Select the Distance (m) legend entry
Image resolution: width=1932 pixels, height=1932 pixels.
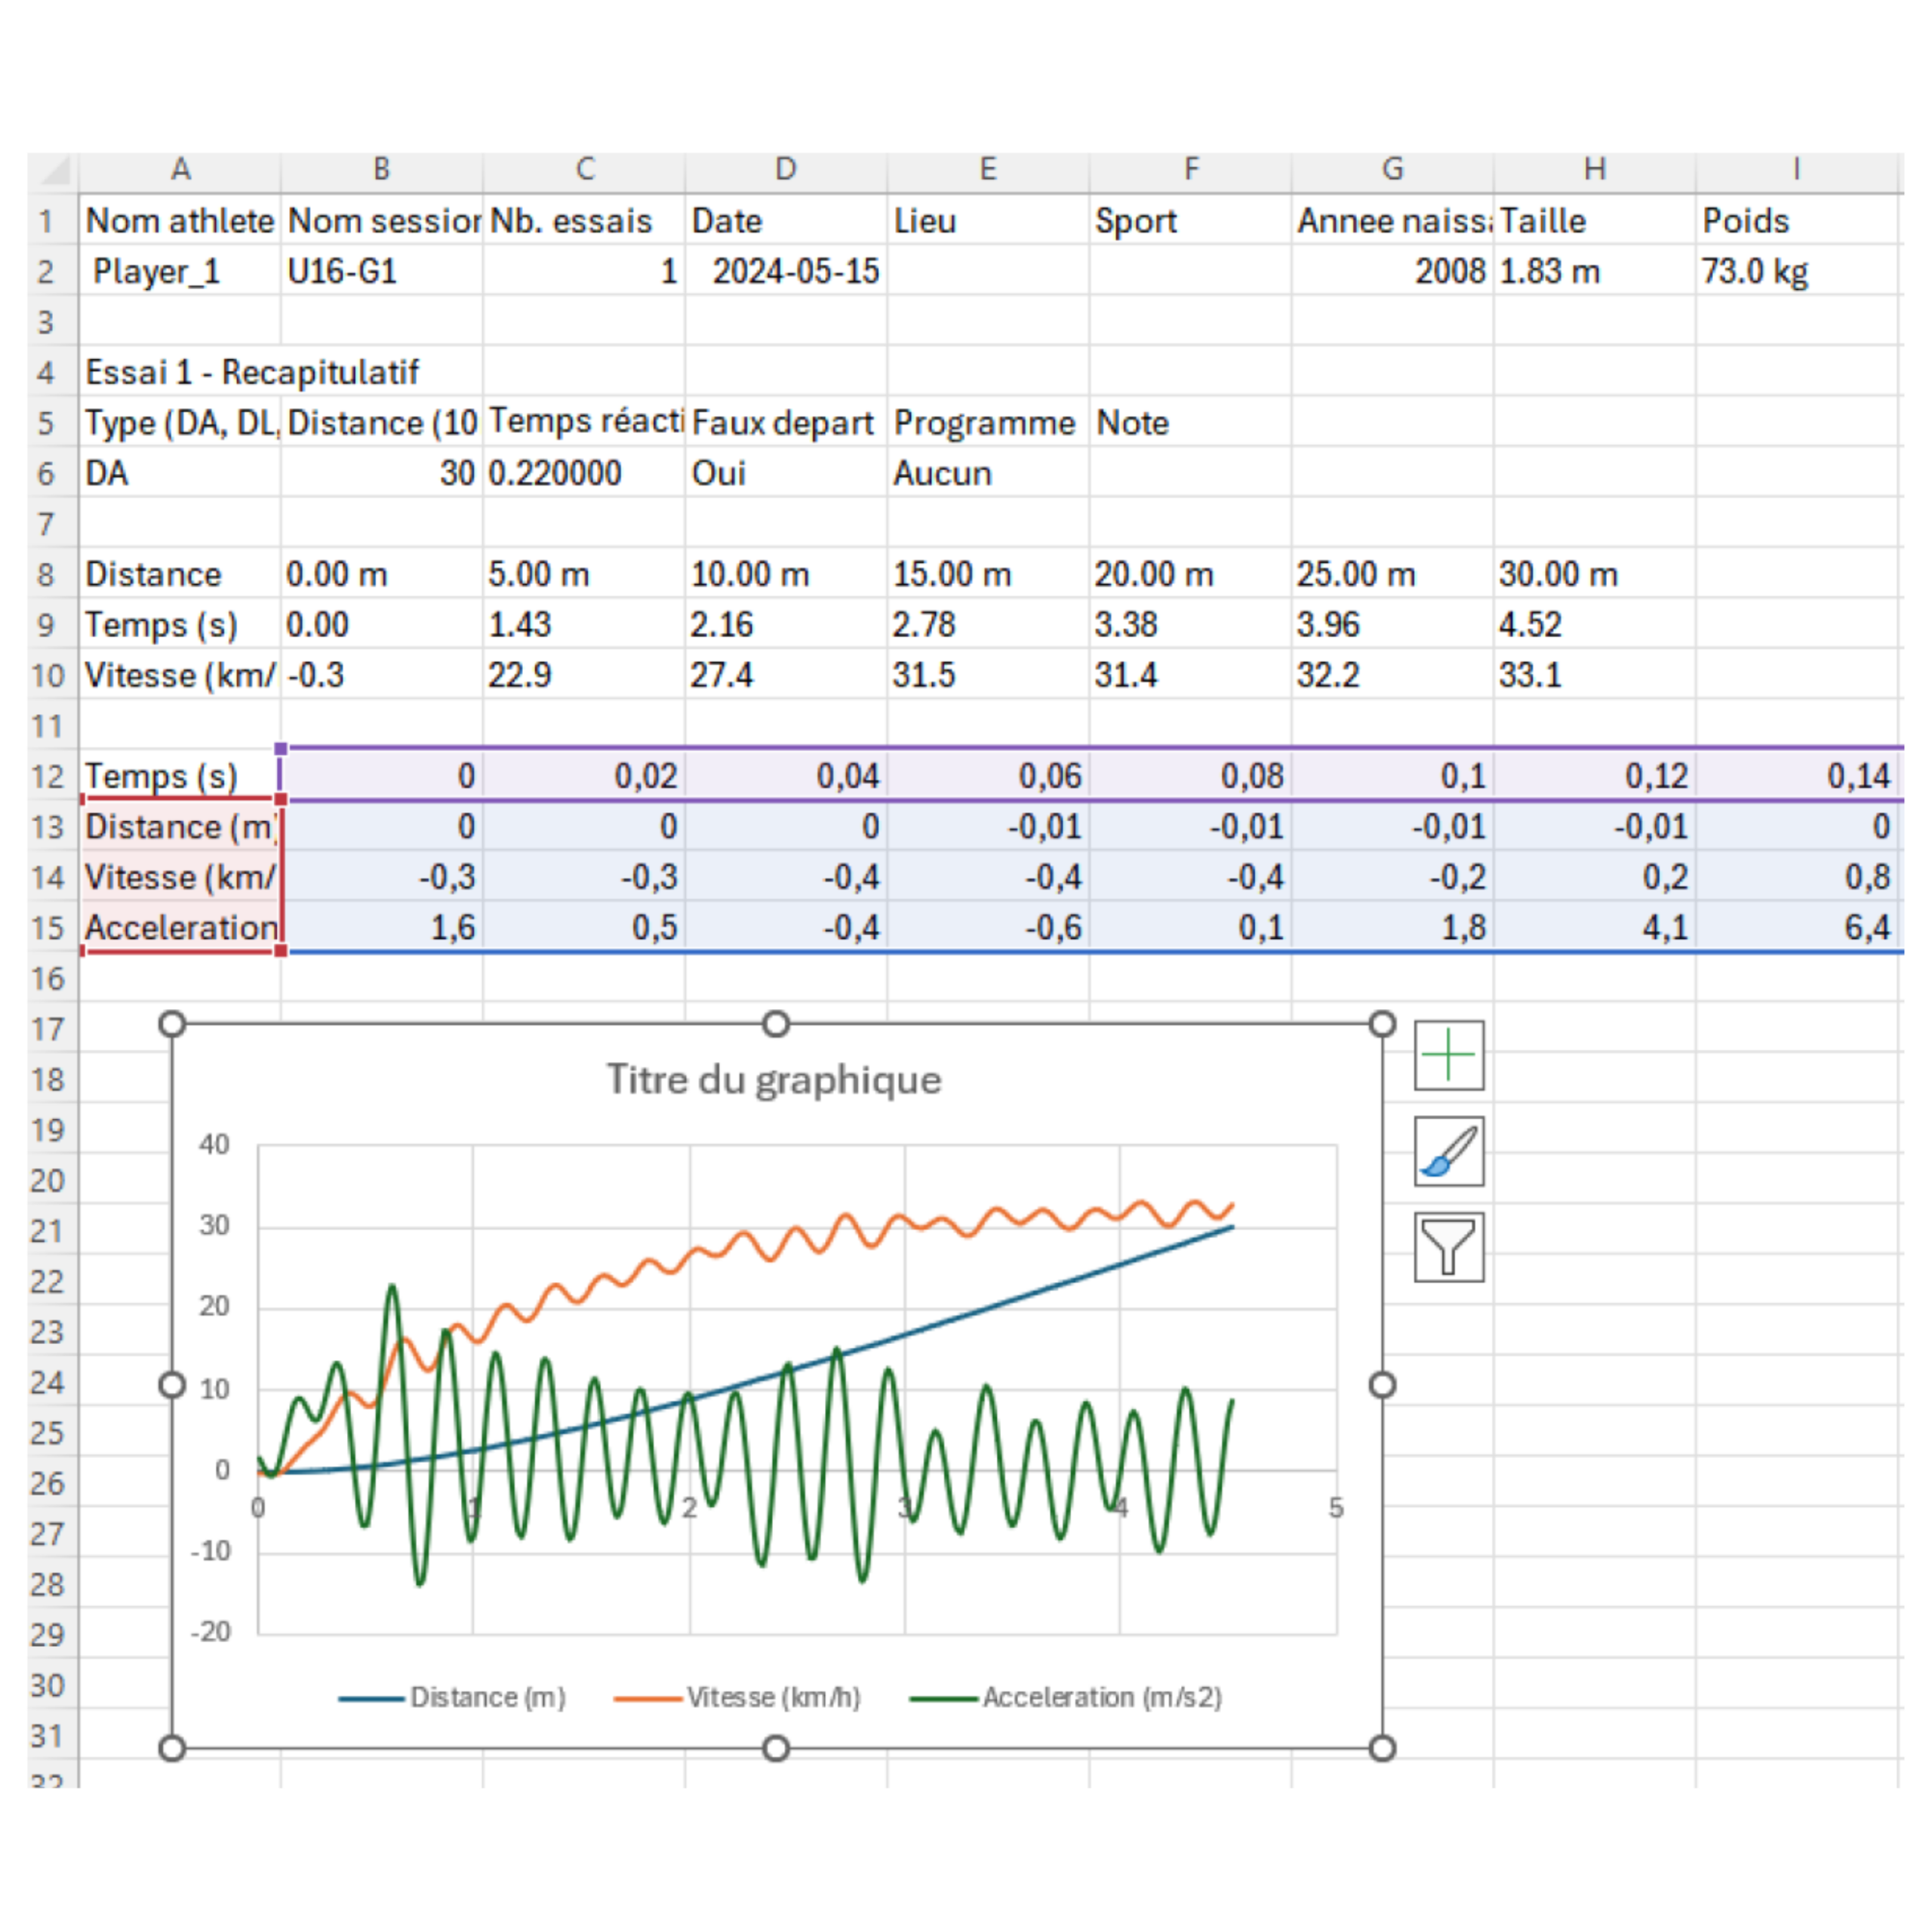(x=487, y=1697)
